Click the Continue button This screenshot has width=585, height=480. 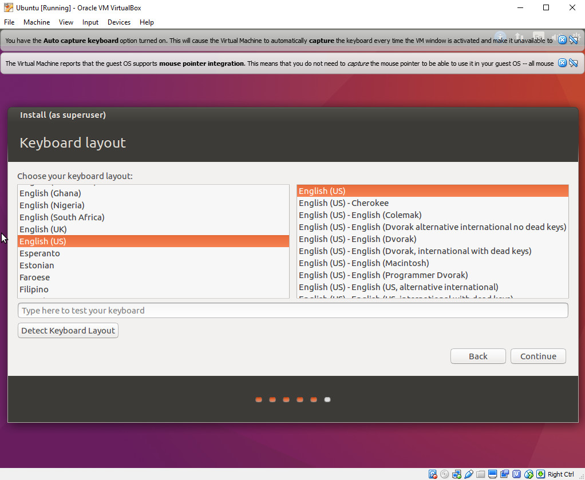(538, 356)
